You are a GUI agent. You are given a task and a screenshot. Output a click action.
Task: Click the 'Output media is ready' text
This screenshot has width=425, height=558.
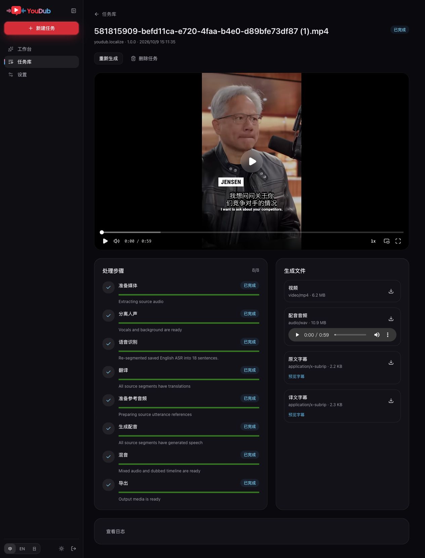coord(139,499)
